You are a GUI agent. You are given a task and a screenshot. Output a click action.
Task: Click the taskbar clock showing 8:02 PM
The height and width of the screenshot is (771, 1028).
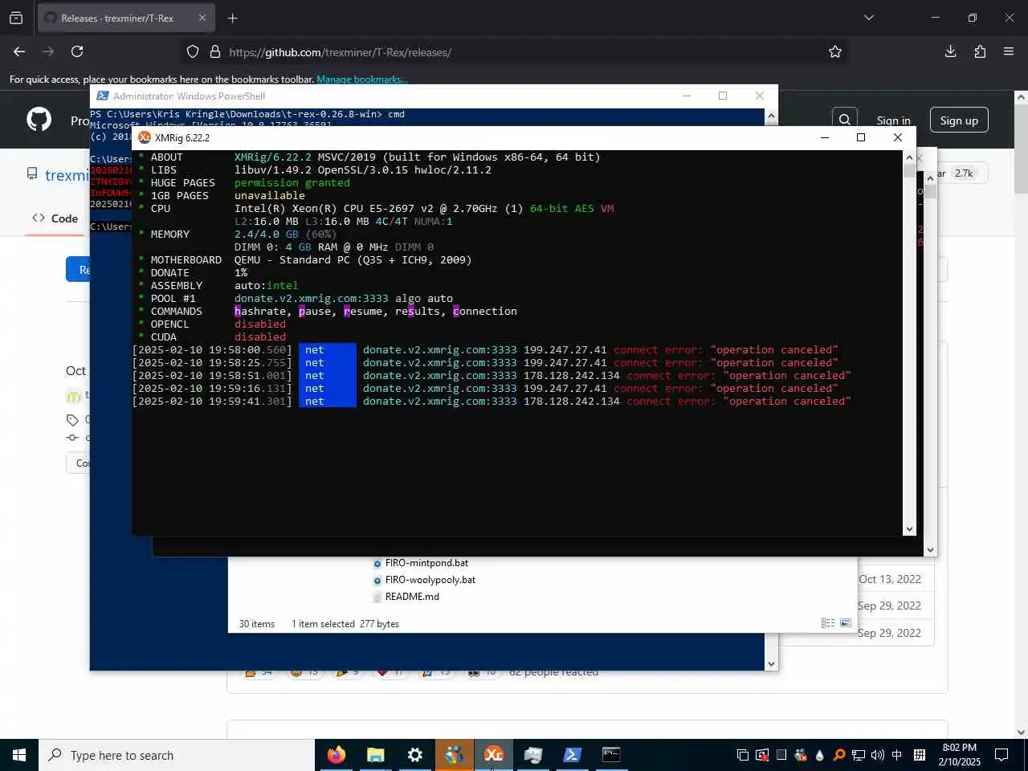(959, 755)
